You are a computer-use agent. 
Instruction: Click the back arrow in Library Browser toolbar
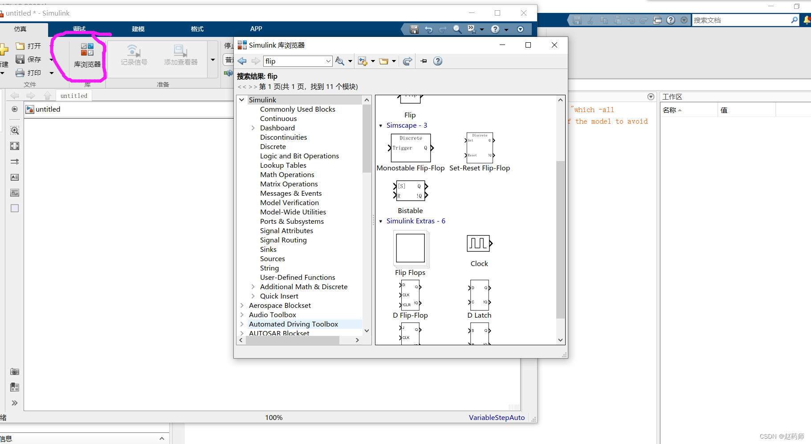[242, 61]
